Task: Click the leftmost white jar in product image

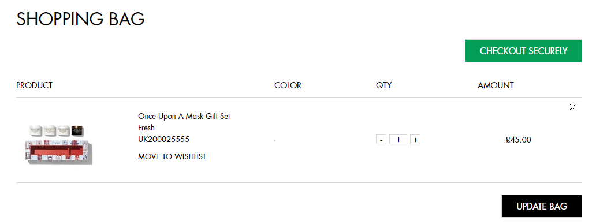Action: [36, 132]
